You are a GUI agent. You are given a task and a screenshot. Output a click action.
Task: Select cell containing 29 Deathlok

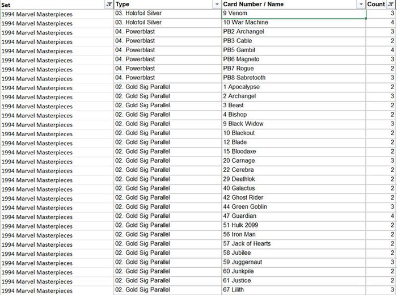294,180
